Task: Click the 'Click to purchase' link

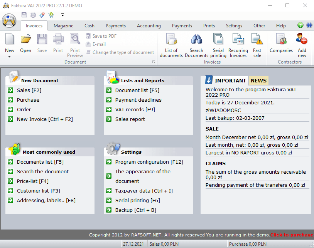Action: [x=291, y=235]
